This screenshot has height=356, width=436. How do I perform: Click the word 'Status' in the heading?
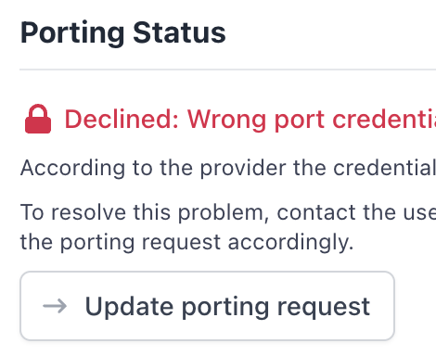click(179, 32)
